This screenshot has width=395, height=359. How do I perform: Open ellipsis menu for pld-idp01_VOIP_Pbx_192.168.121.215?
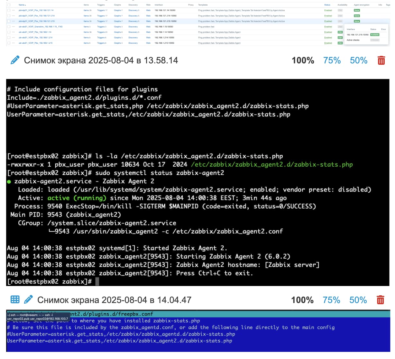(13, 21)
